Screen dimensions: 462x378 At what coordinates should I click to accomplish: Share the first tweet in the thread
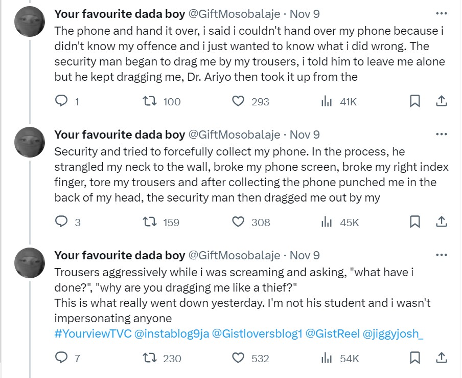click(442, 101)
